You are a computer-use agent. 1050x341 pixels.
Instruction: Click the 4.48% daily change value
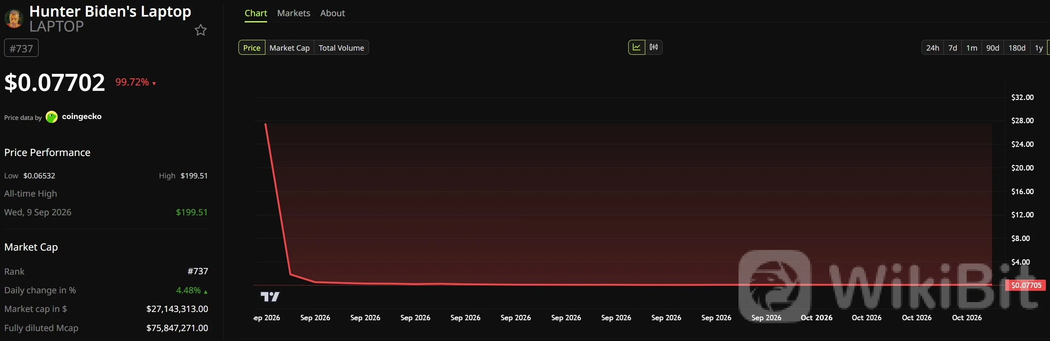coord(188,290)
